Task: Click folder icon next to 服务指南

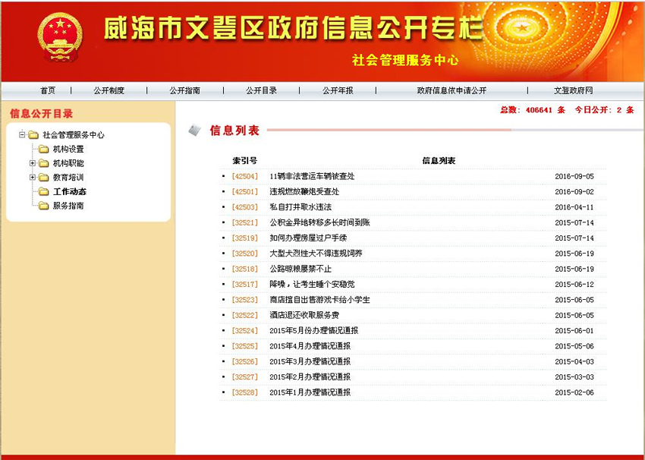Action: tap(44, 206)
